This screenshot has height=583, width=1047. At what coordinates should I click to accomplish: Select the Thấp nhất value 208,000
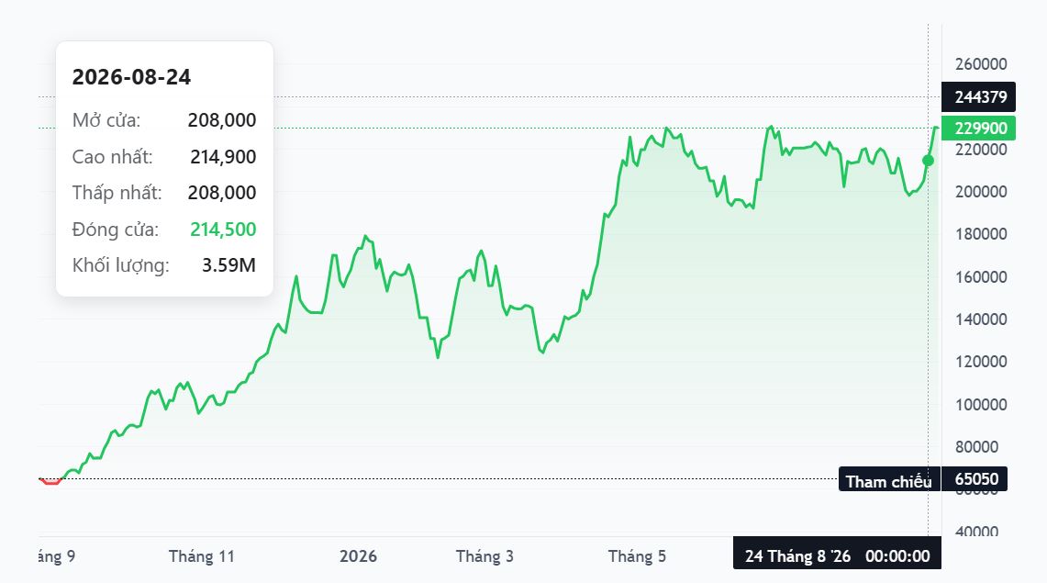pos(222,193)
